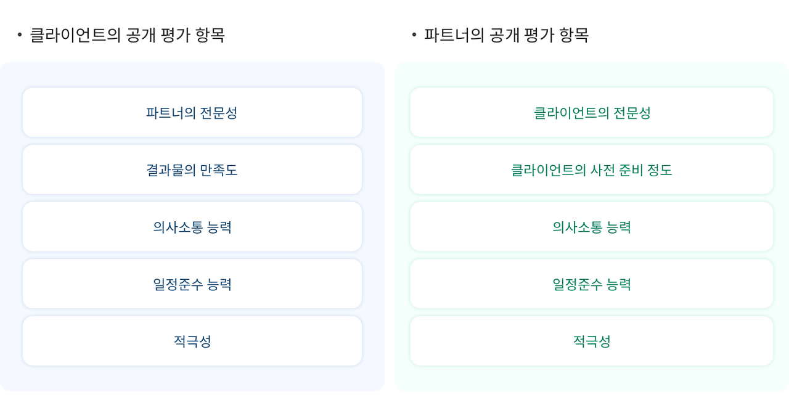Click 의사소통 능력 in partner evaluation panel
This screenshot has width=789, height=400.
592,227
